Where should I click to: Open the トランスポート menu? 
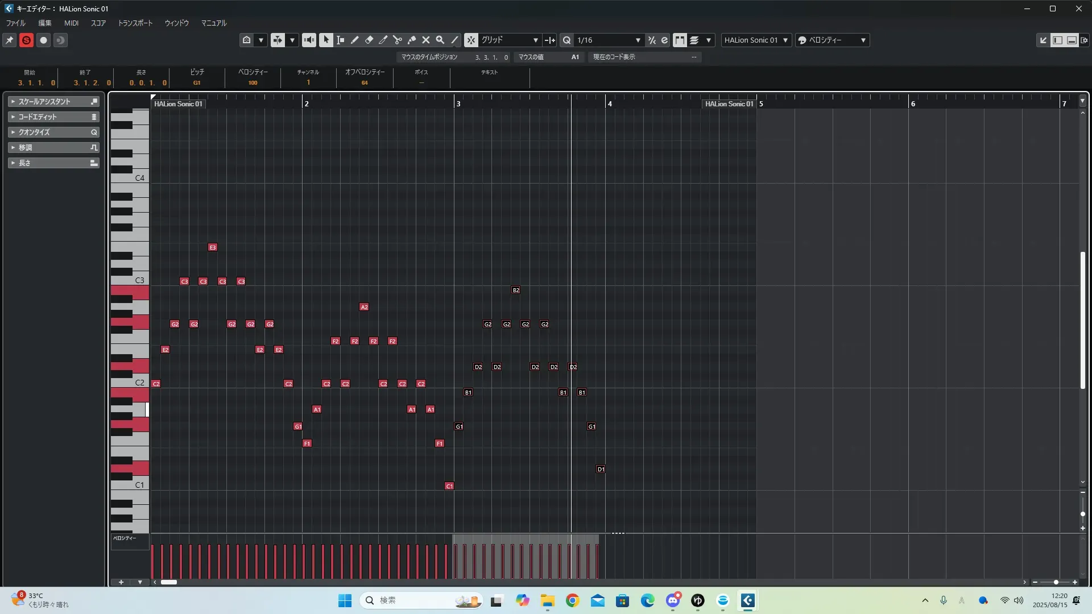click(x=135, y=23)
